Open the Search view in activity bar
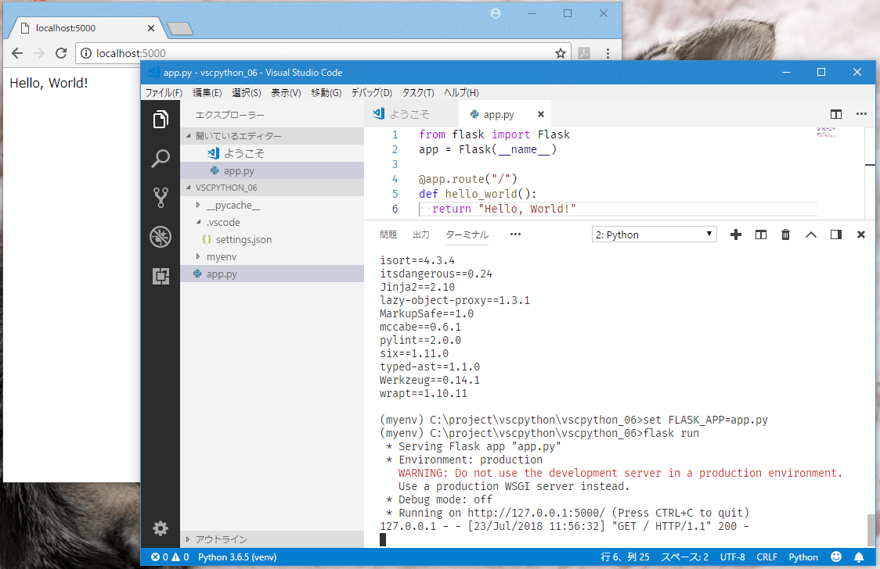 tap(160, 159)
